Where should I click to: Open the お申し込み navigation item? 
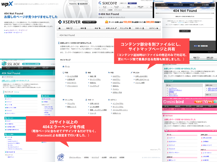tap(111, 28)
